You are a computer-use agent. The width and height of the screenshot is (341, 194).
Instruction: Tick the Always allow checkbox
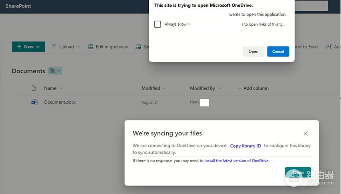[x=158, y=24]
